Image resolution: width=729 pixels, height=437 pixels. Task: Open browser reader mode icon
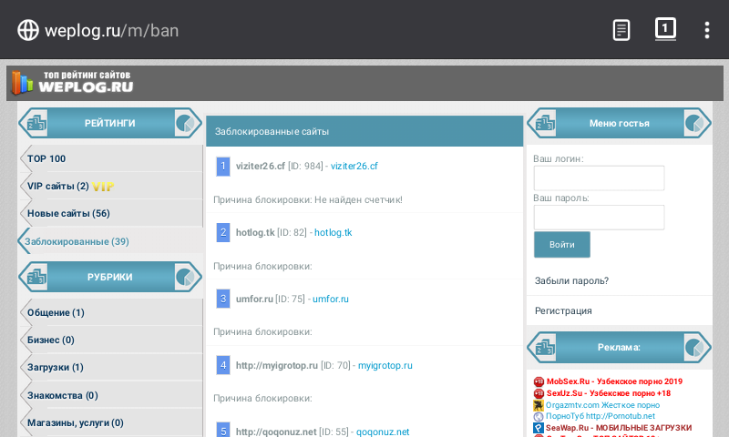click(x=621, y=30)
